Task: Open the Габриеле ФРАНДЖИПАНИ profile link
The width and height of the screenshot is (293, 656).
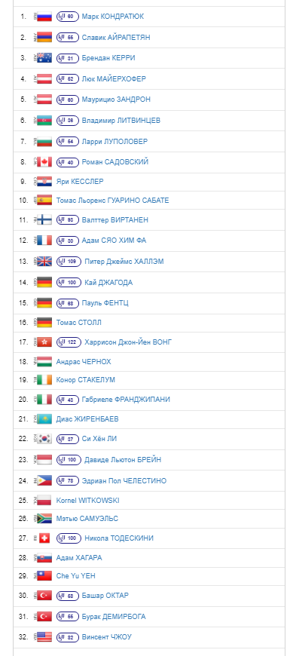Action: [126, 400]
